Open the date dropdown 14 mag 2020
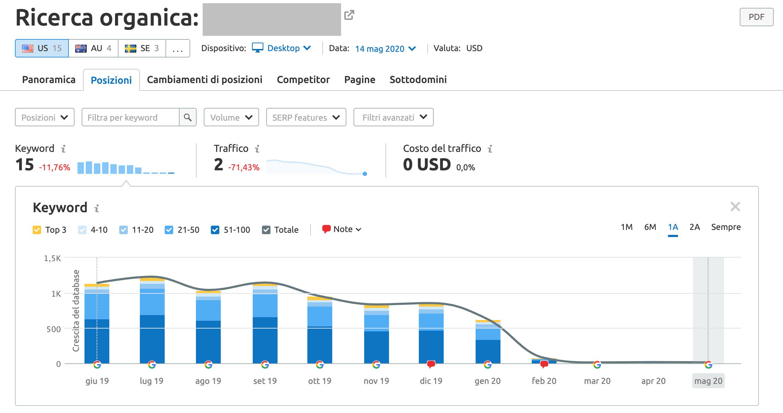 click(x=385, y=49)
